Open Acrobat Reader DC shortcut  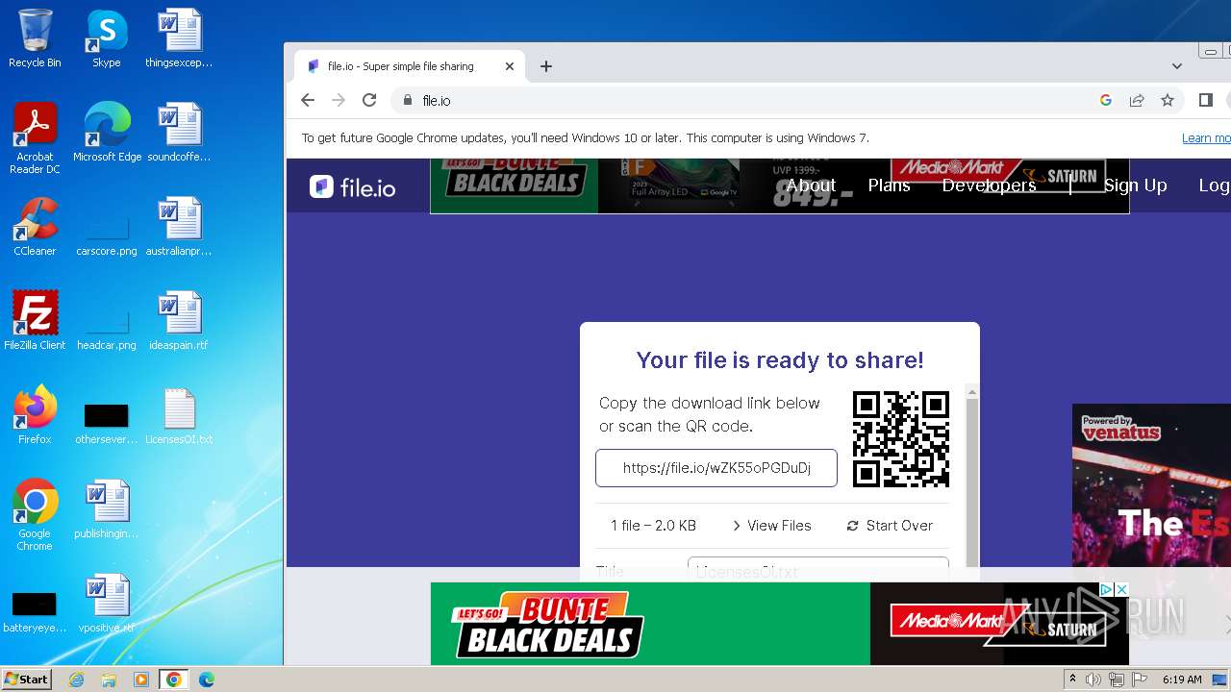tap(35, 138)
